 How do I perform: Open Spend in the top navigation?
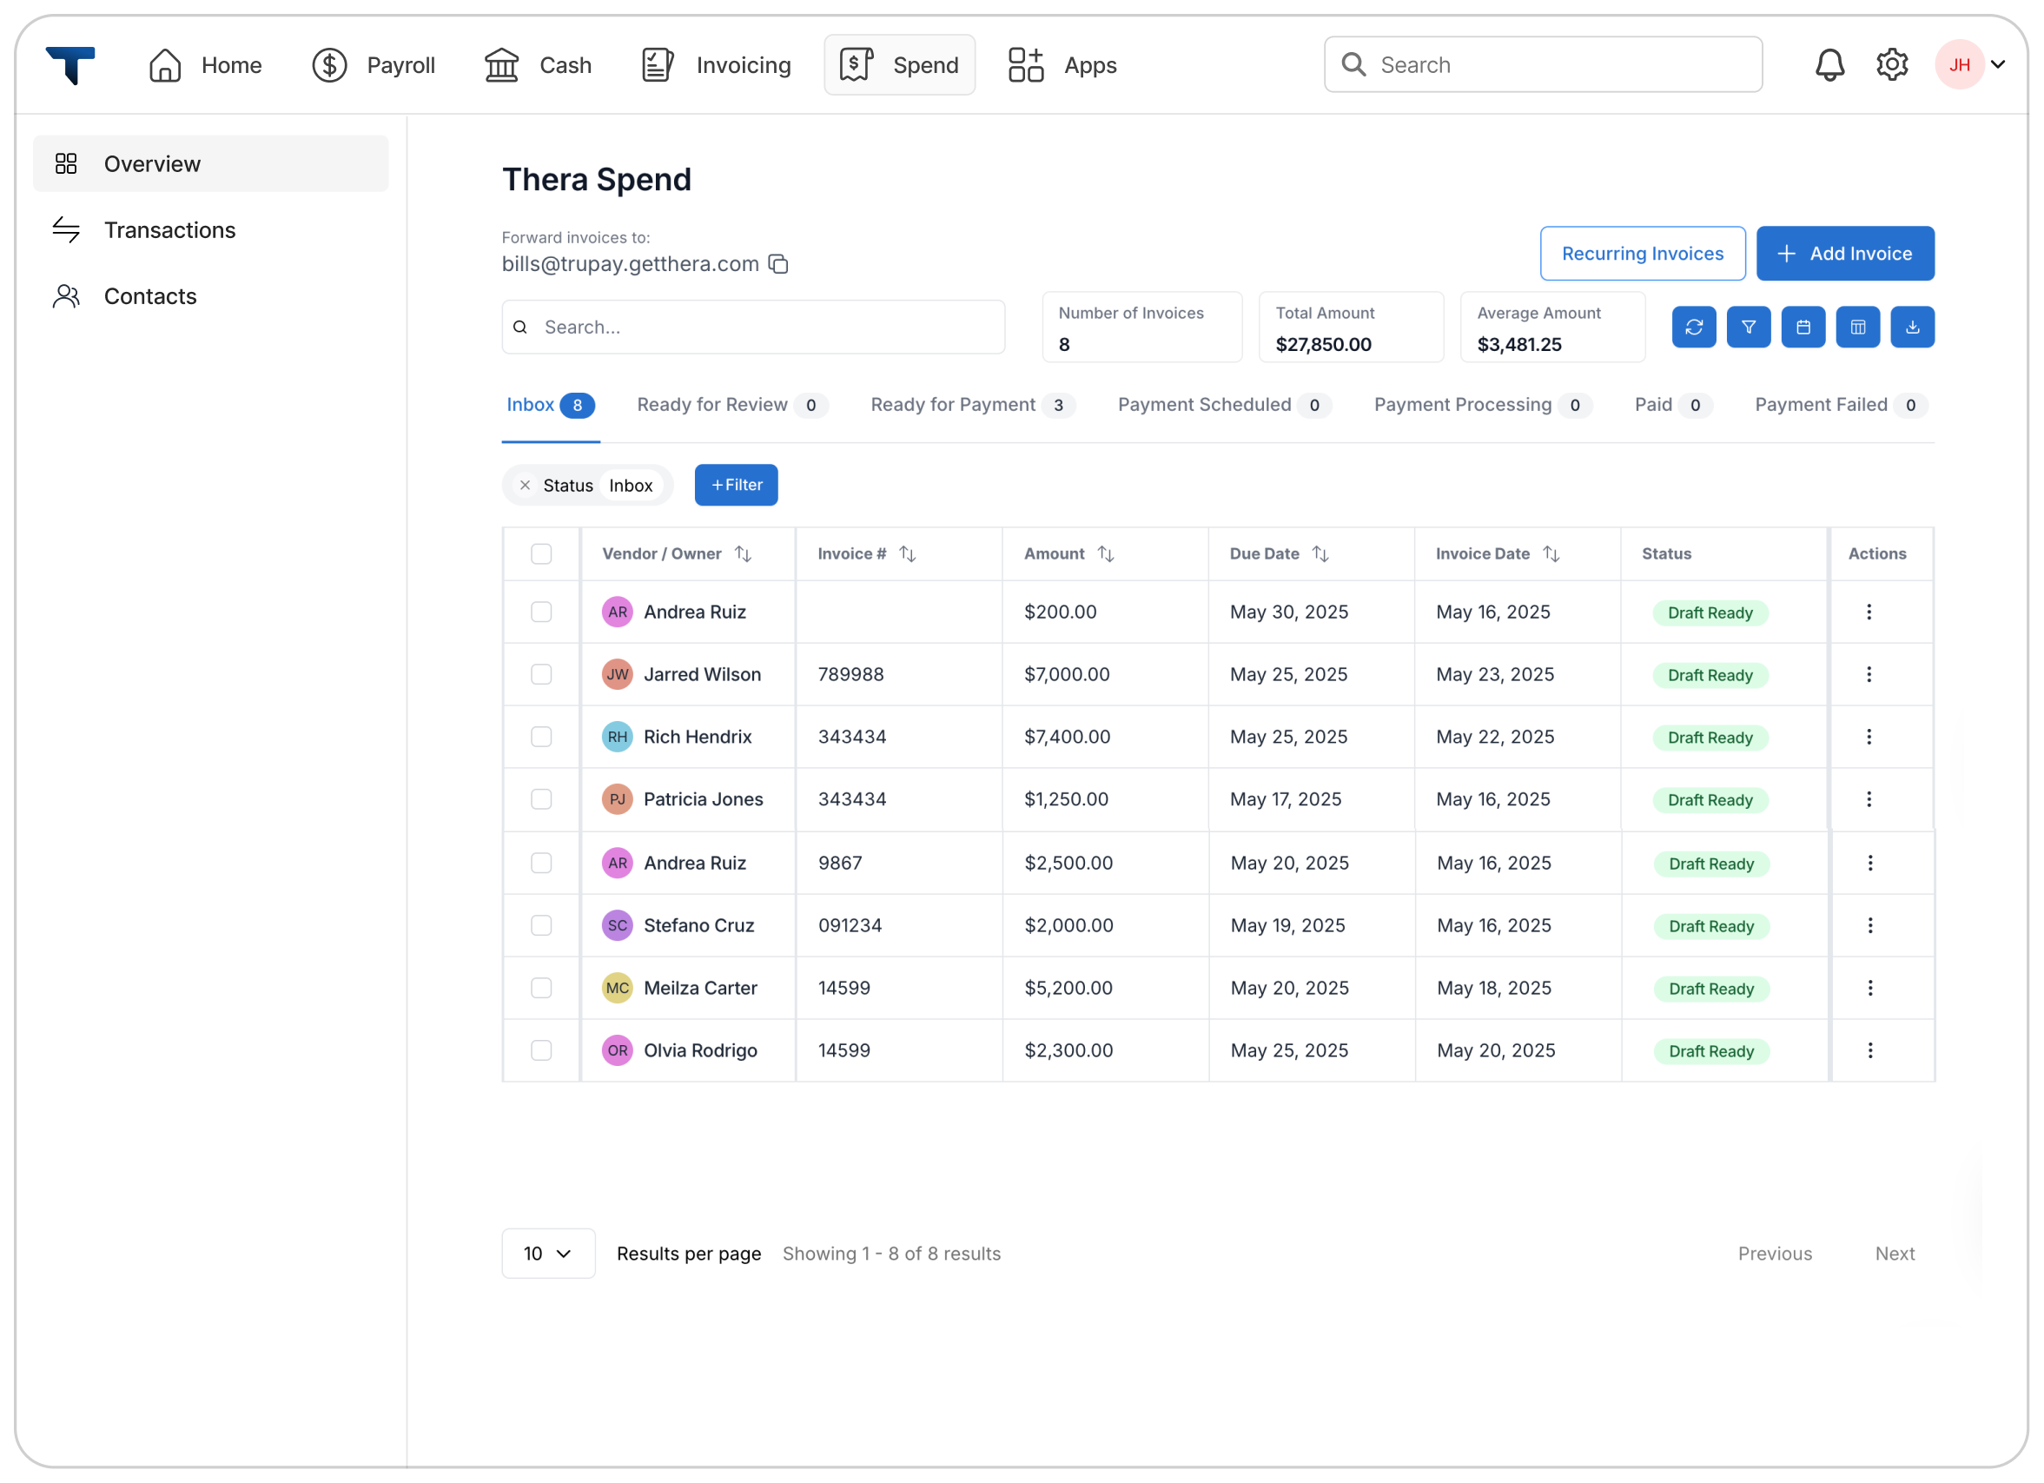(x=899, y=65)
